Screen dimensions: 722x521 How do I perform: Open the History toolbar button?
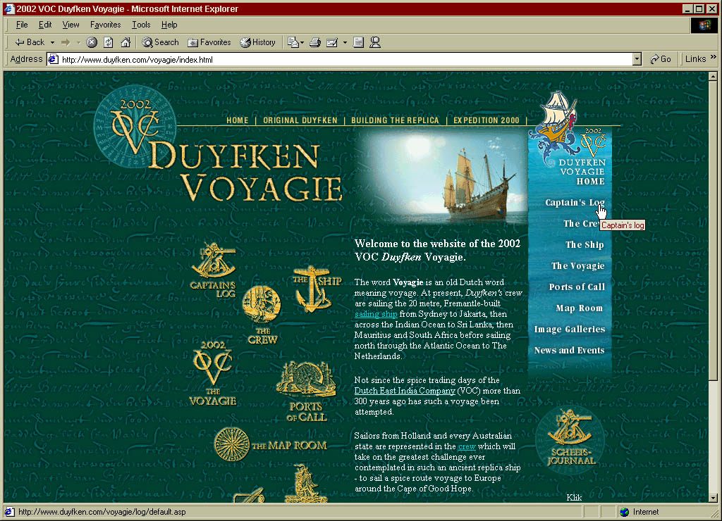point(258,42)
